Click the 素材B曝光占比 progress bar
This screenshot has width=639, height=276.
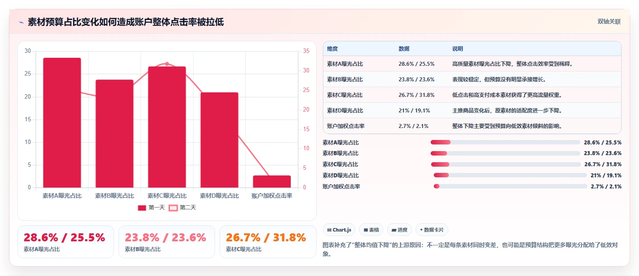click(505, 153)
